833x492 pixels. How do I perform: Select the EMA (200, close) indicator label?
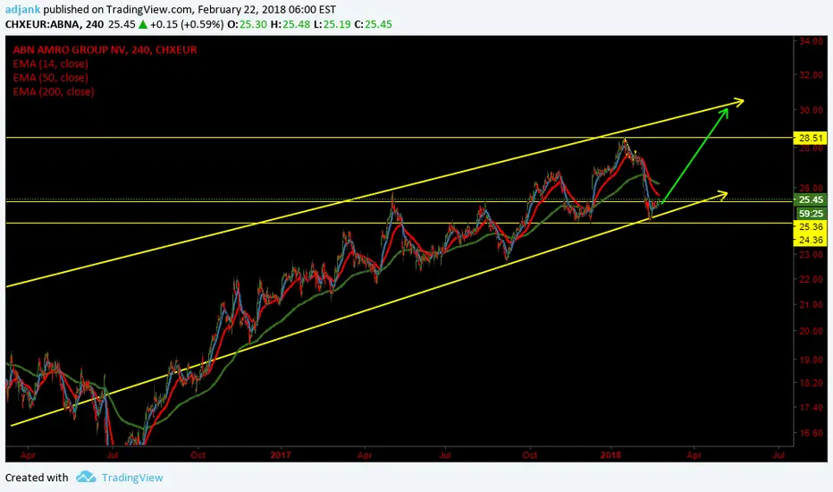click(54, 91)
